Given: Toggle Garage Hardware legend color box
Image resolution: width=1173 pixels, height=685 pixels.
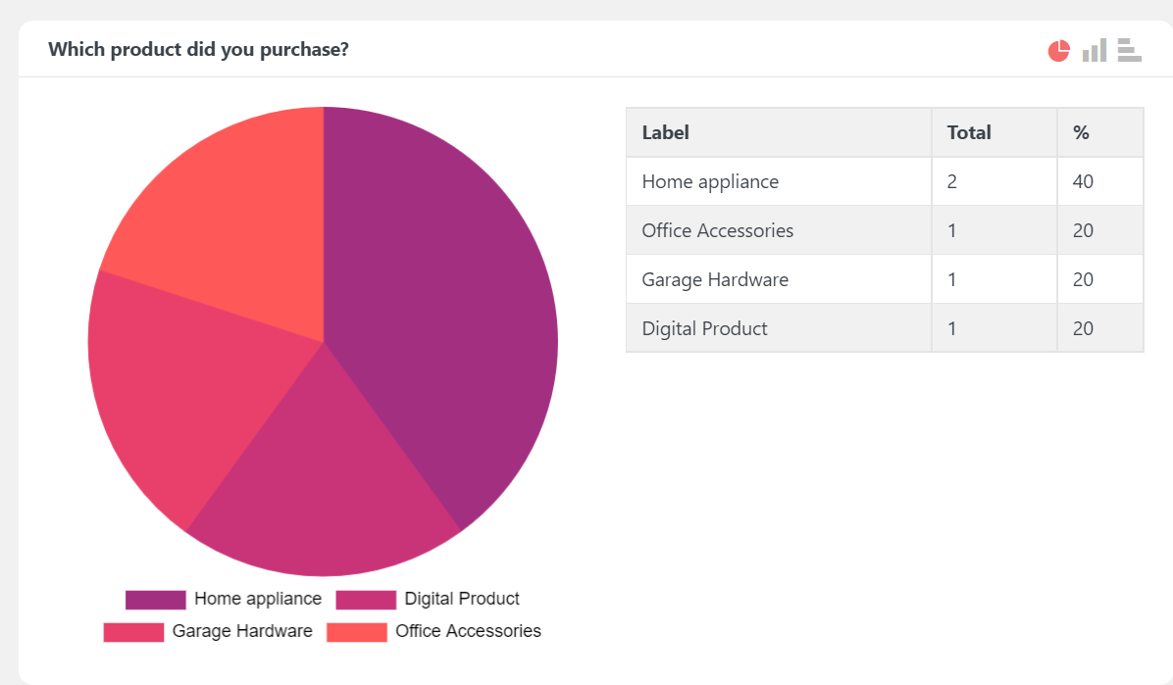Looking at the screenshot, I should pyautogui.click(x=133, y=632).
